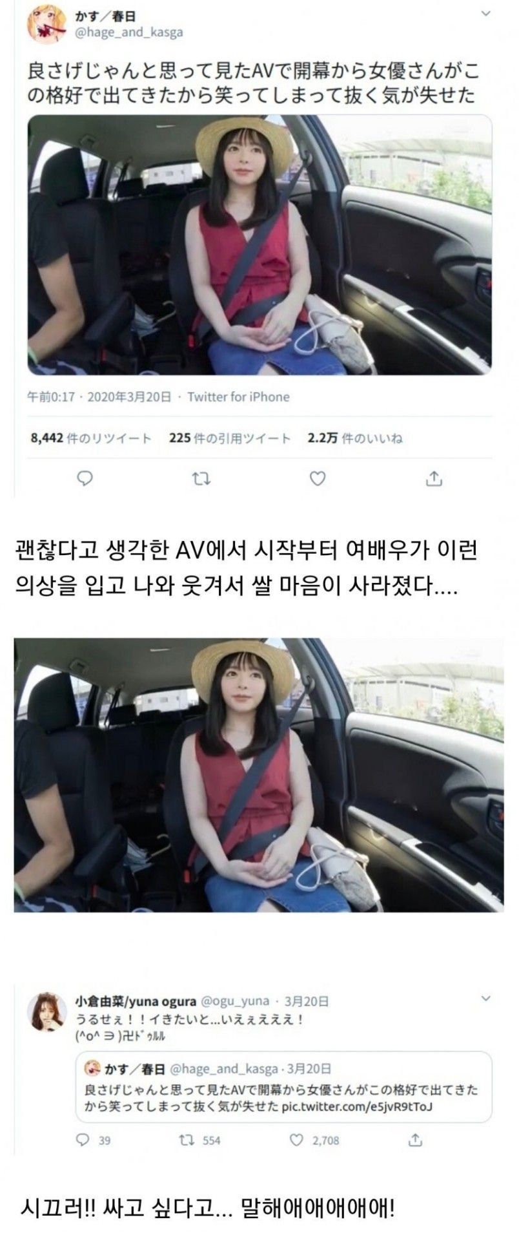View the 225 quote tweets list
Screen dimensions: 519x1235
point(230,438)
